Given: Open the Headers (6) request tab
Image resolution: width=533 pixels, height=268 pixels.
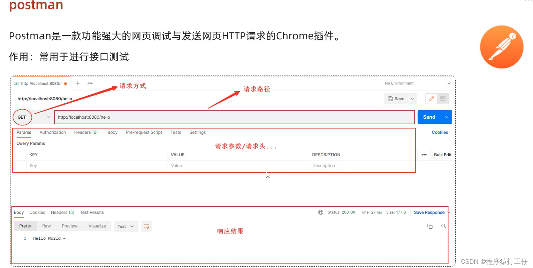Looking at the screenshot, I should coord(86,132).
